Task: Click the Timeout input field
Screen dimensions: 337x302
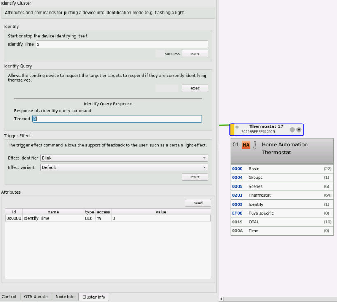Action: (117, 119)
